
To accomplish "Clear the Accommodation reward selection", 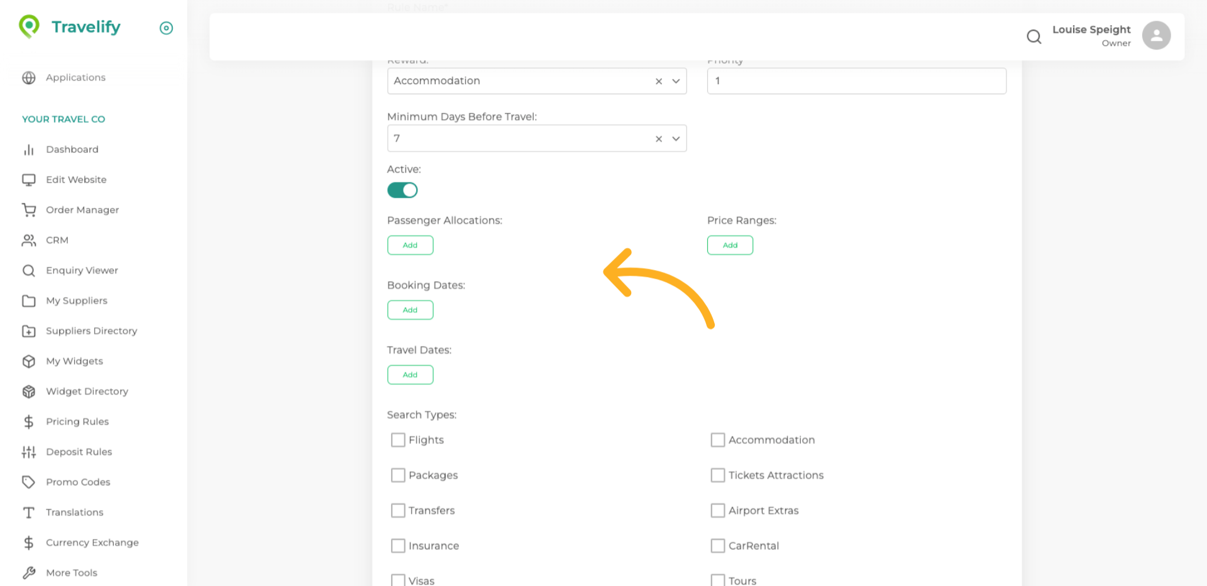I will [x=658, y=81].
